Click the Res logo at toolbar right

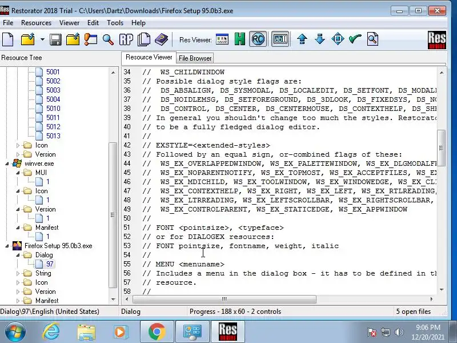(x=437, y=40)
